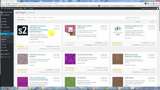Open Analytics Counter in sidebar
The image size is (160, 90).
point(8,12)
